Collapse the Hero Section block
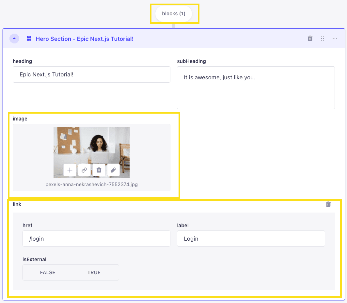 [14, 39]
